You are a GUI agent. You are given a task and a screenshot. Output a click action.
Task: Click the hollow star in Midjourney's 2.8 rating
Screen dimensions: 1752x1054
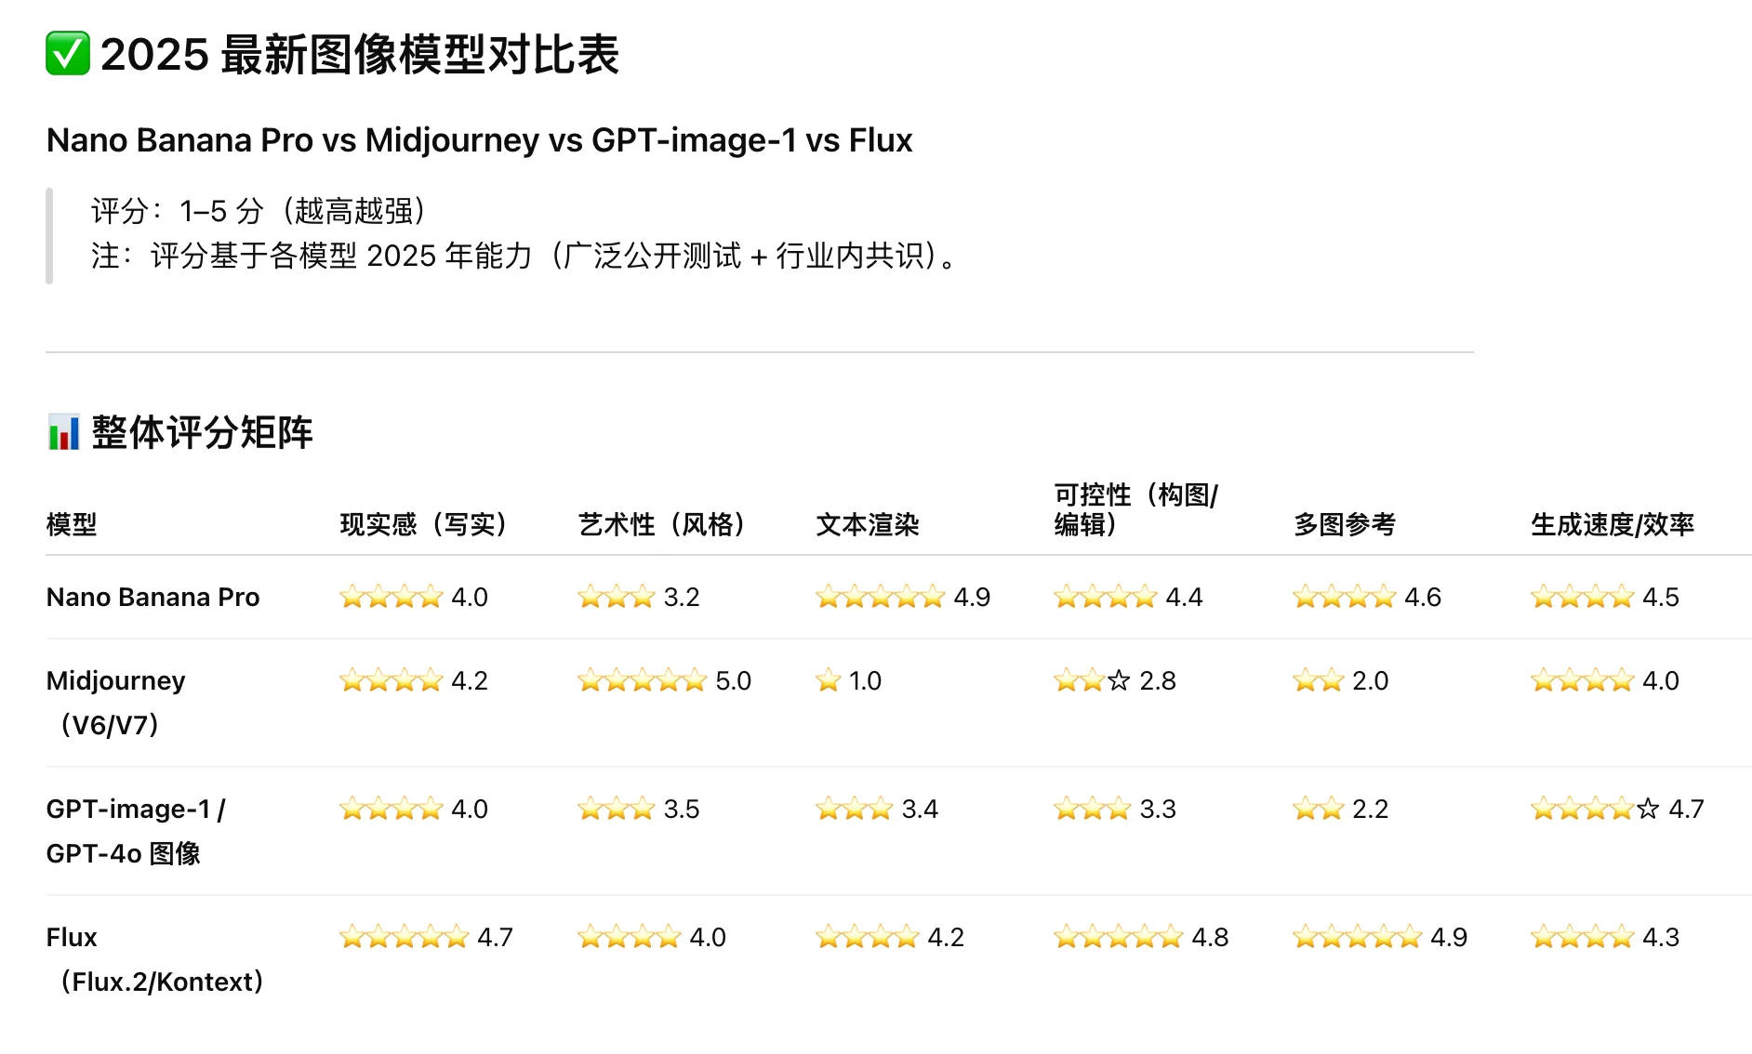pyautogui.click(x=1119, y=681)
